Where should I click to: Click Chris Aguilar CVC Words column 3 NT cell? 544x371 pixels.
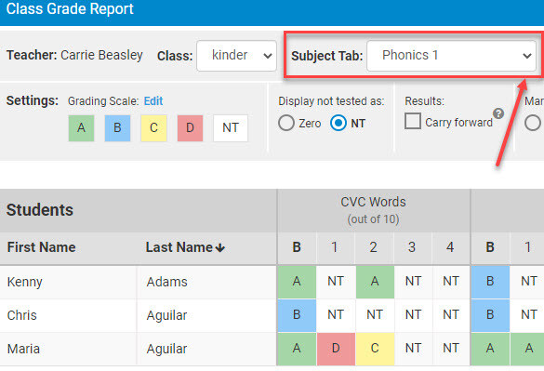pyautogui.click(x=413, y=315)
